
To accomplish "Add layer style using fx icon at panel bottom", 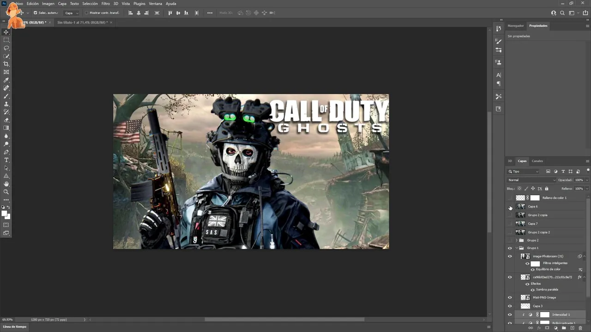I will [539, 328].
